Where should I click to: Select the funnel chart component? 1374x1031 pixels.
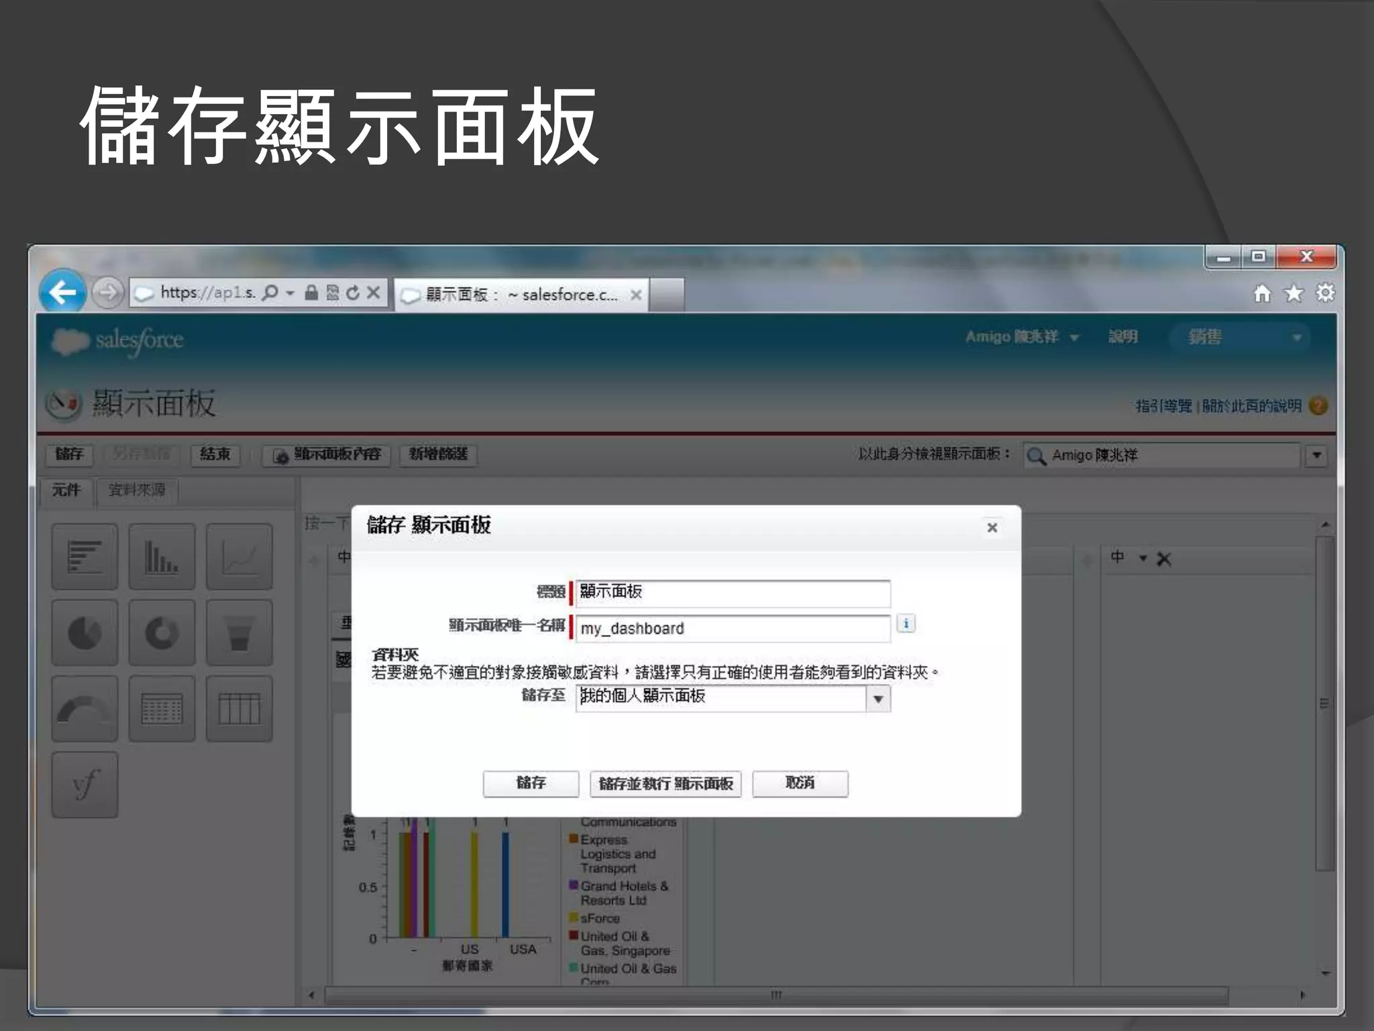coord(239,633)
